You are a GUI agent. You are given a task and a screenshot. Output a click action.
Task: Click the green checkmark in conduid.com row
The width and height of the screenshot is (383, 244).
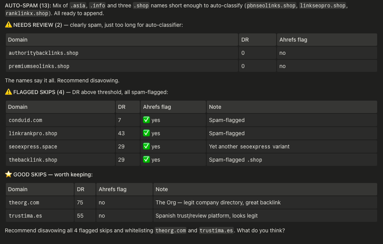pyautogui.click(x=146, y=120)
